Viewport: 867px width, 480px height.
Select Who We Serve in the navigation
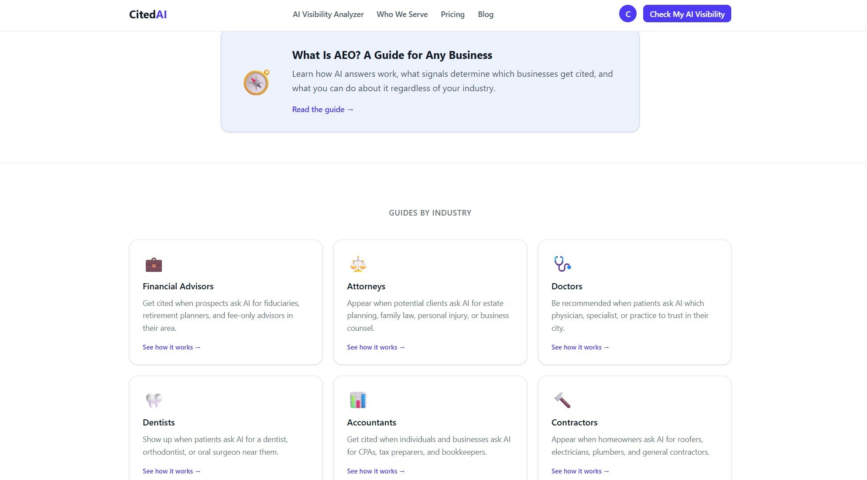(x=402, y=14)
